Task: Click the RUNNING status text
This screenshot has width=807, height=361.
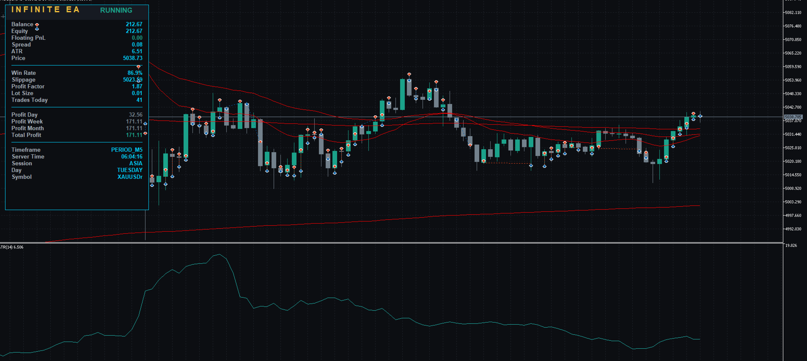Action: coord(116,10)
